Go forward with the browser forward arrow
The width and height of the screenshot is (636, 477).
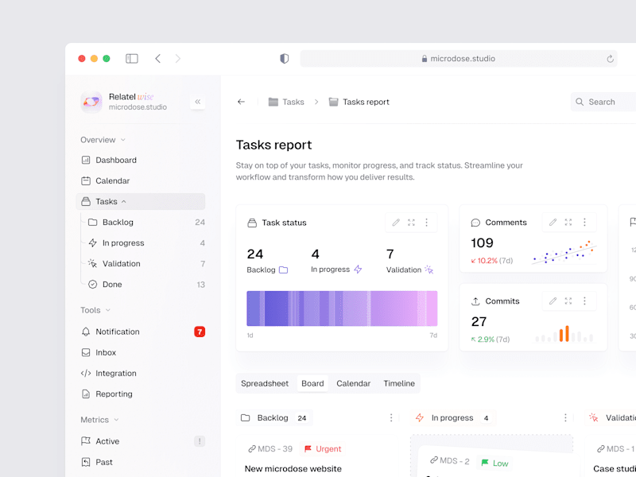pos(178,59)
